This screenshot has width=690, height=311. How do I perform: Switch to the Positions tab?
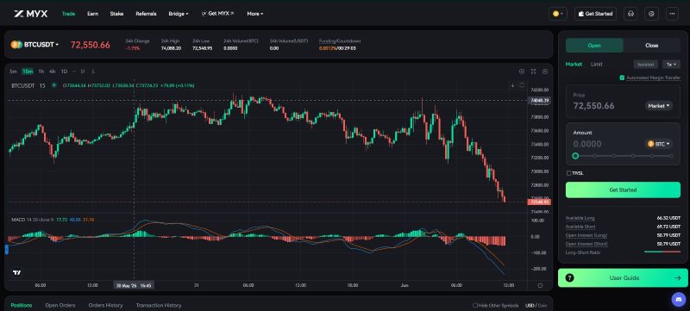(21, 305)
